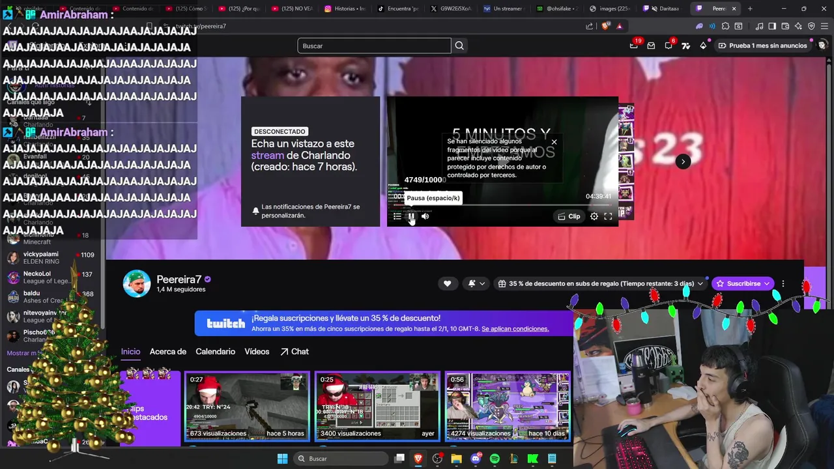Click the magnifier search button in Twitch

[459, 46]
